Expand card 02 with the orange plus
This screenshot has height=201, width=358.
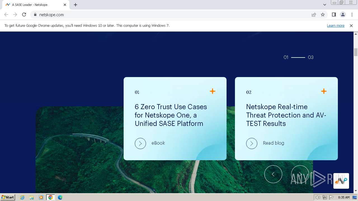[x=324, y=91]
